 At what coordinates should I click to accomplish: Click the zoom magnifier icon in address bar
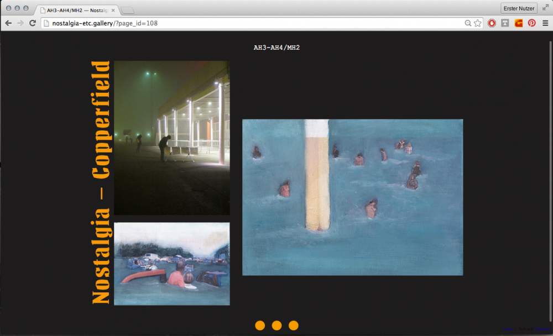click(468, 23)
